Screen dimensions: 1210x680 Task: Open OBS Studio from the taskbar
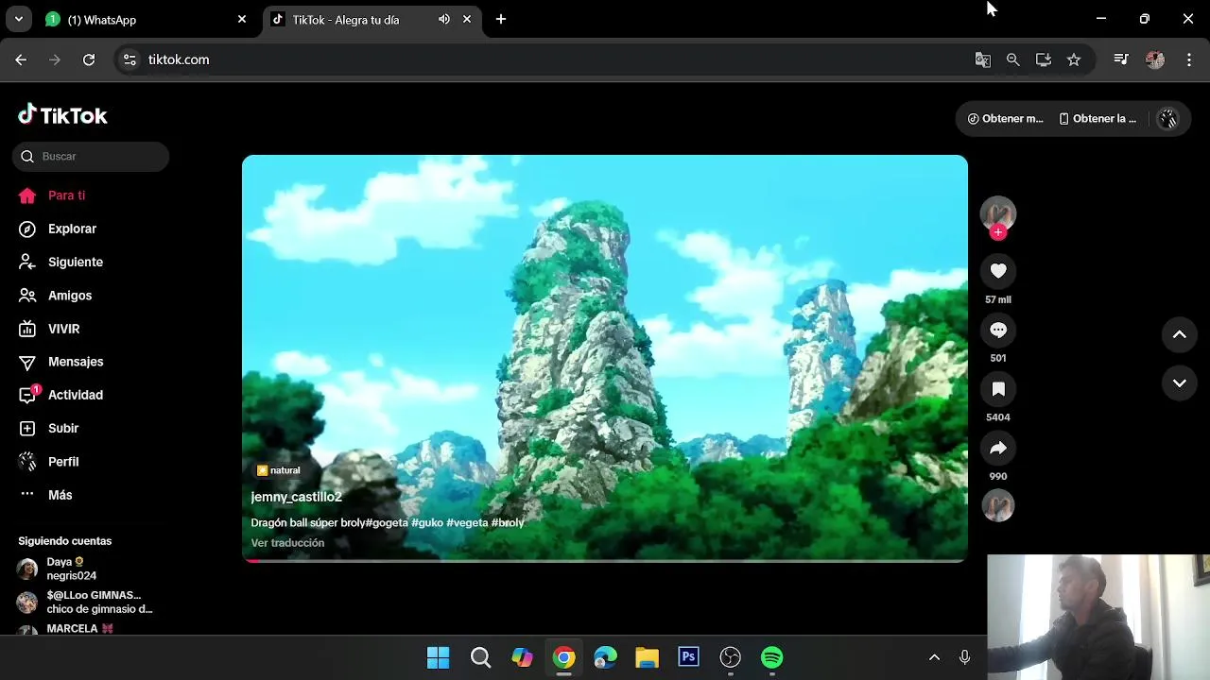(x=730, y=657)
